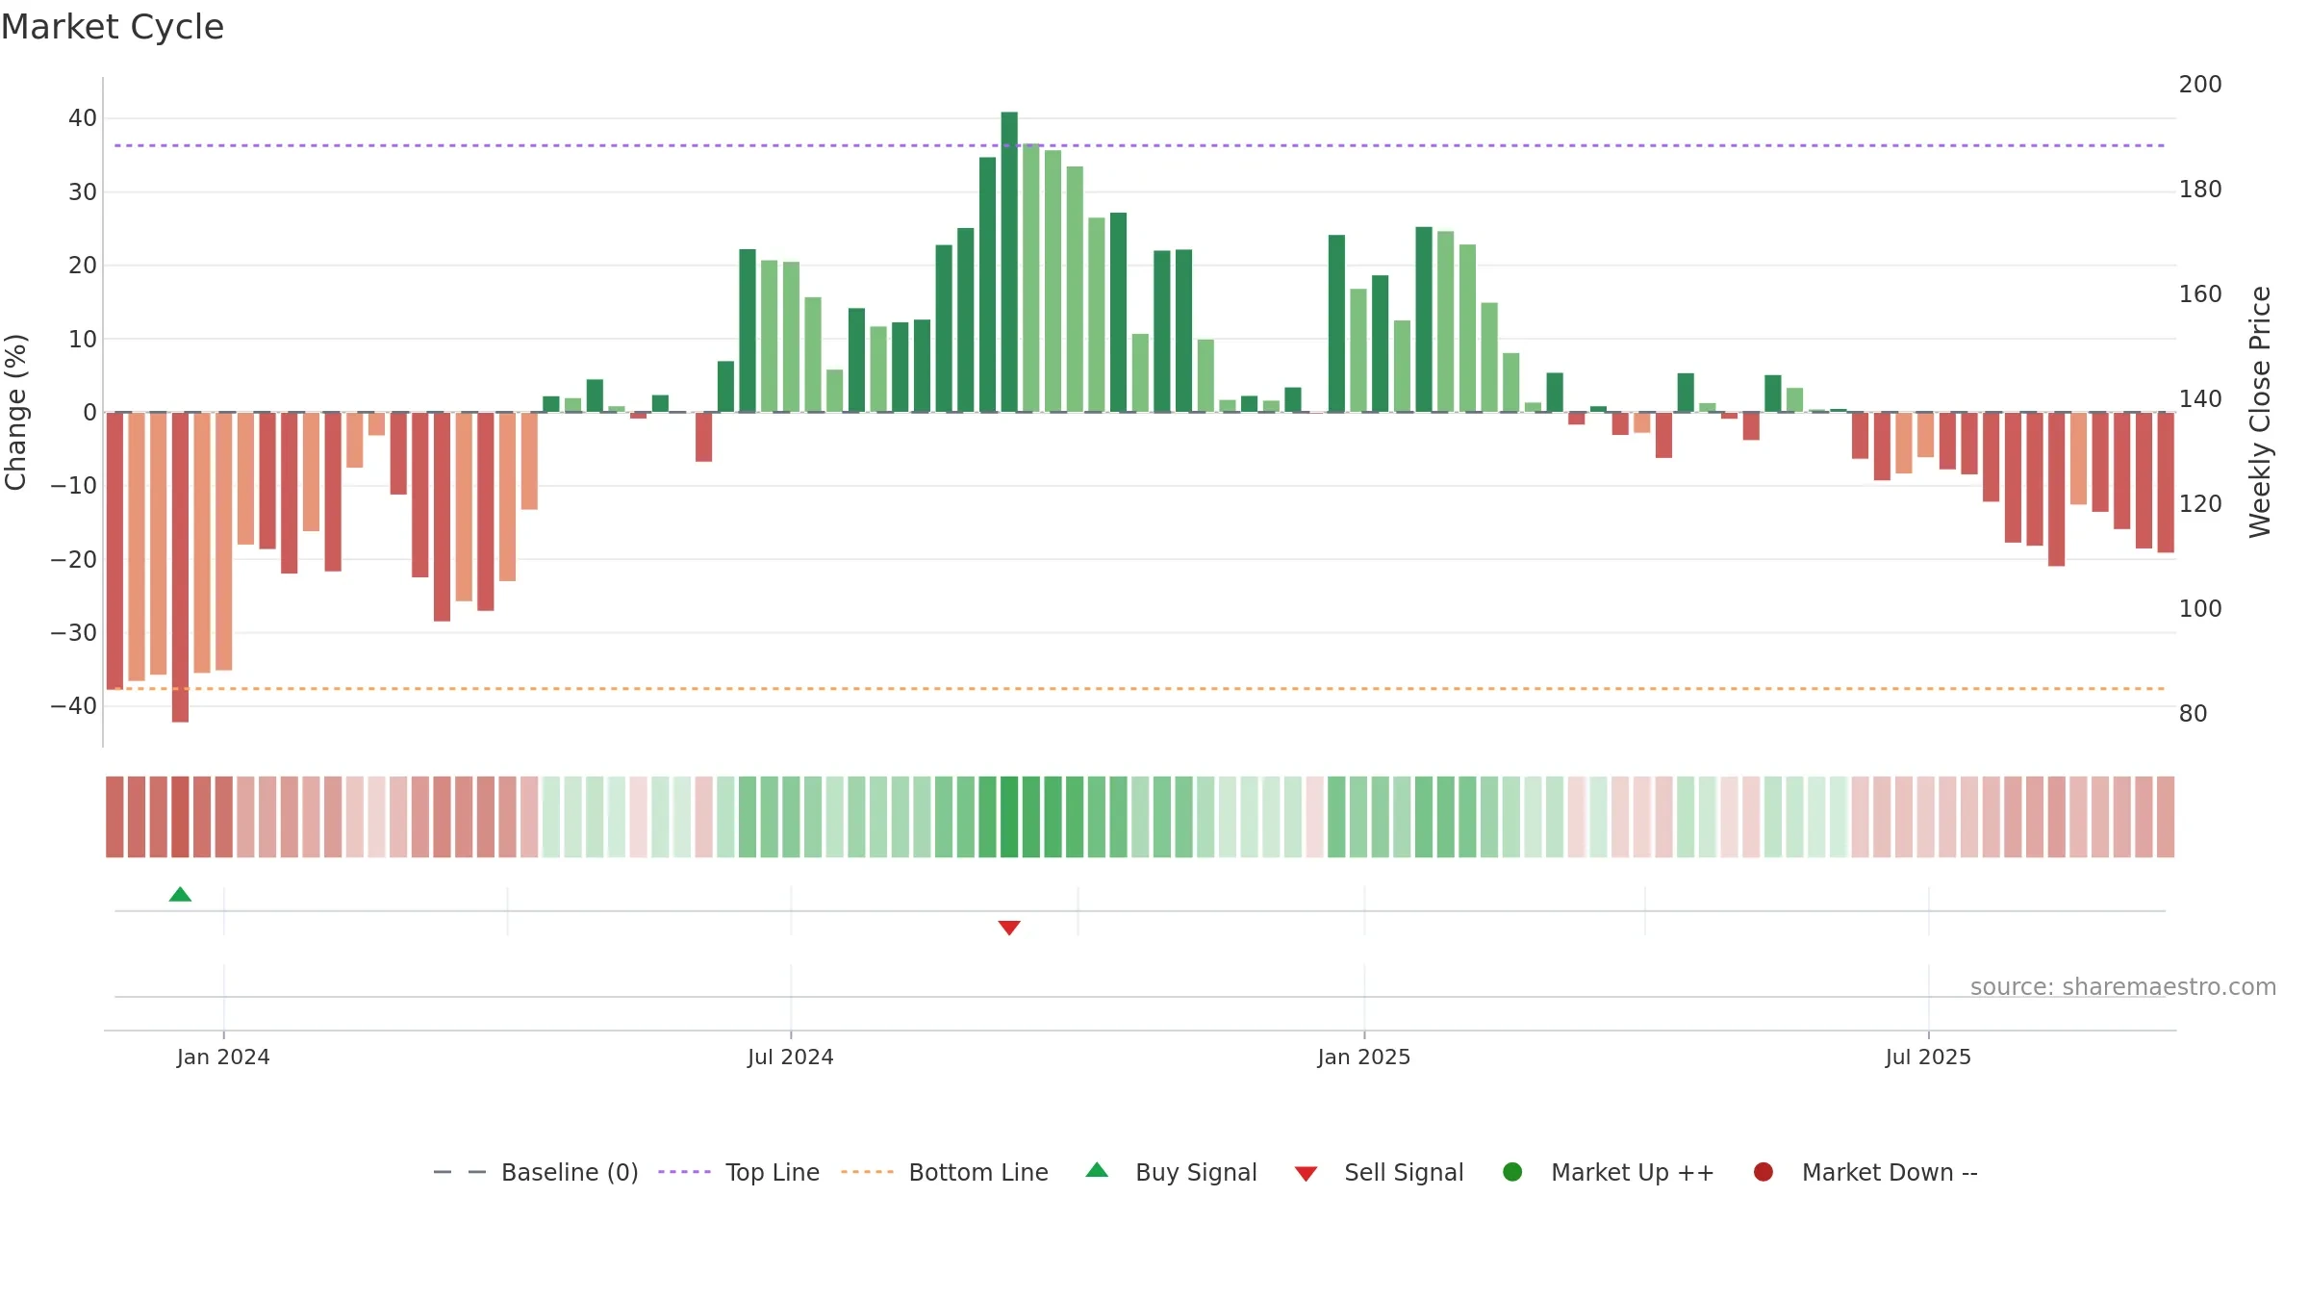The width and height of the screenshot is (2309, 1299).
Task: Click the red Sell Signal legend triangle icon
Action: click(1306, 1174)
